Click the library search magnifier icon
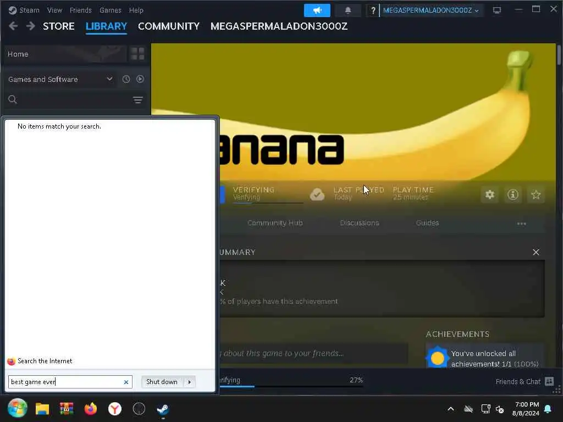Image resolution: width=563 pixels, height=422 pixels. [x=13, y=99]
